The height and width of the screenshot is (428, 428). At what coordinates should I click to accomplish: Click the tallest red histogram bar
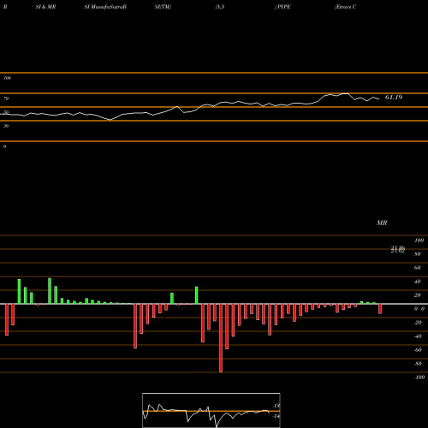click(x=221, y=338)
